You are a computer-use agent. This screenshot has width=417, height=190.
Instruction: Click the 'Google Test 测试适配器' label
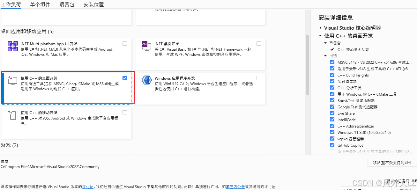(x=357, y=107)
